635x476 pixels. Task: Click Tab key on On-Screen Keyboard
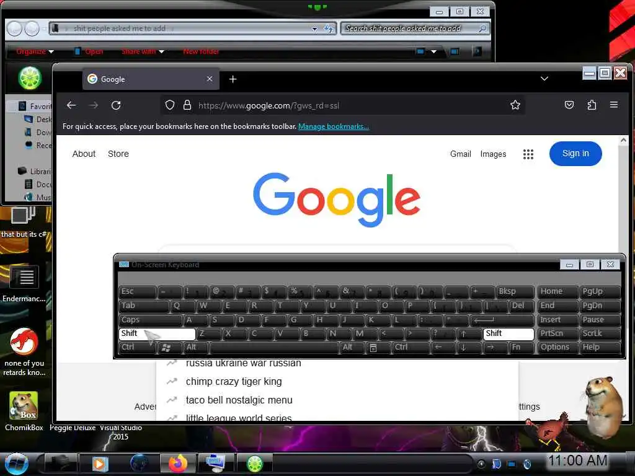point(144,306)
